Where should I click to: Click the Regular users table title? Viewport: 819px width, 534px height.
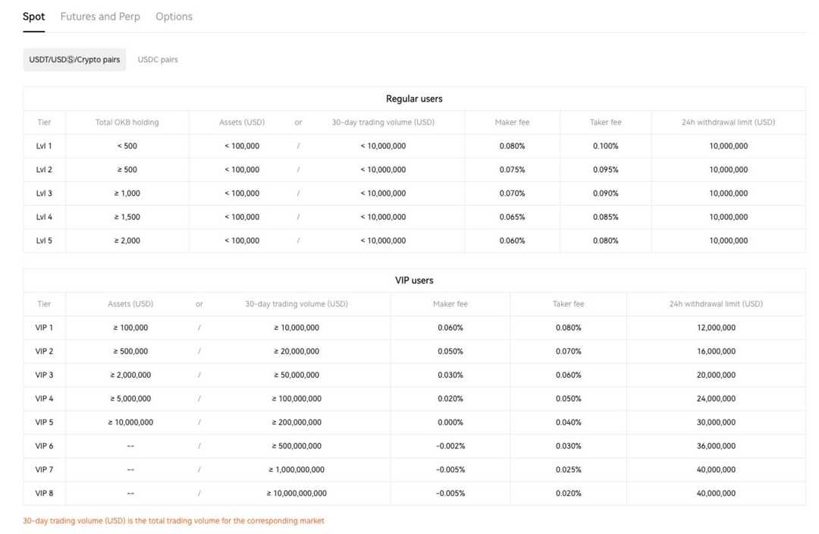(x=413, y=98)
